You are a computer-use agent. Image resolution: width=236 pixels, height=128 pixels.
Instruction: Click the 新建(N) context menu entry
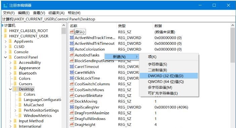click(x=122, y=57)
